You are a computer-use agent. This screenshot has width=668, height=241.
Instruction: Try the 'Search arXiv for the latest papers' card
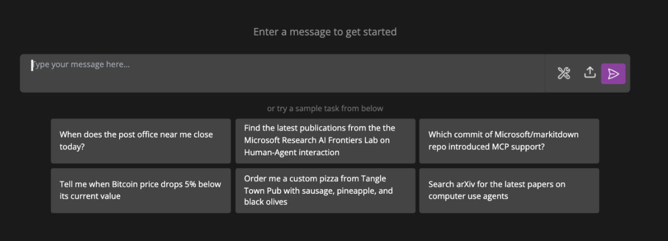point(509,190)
